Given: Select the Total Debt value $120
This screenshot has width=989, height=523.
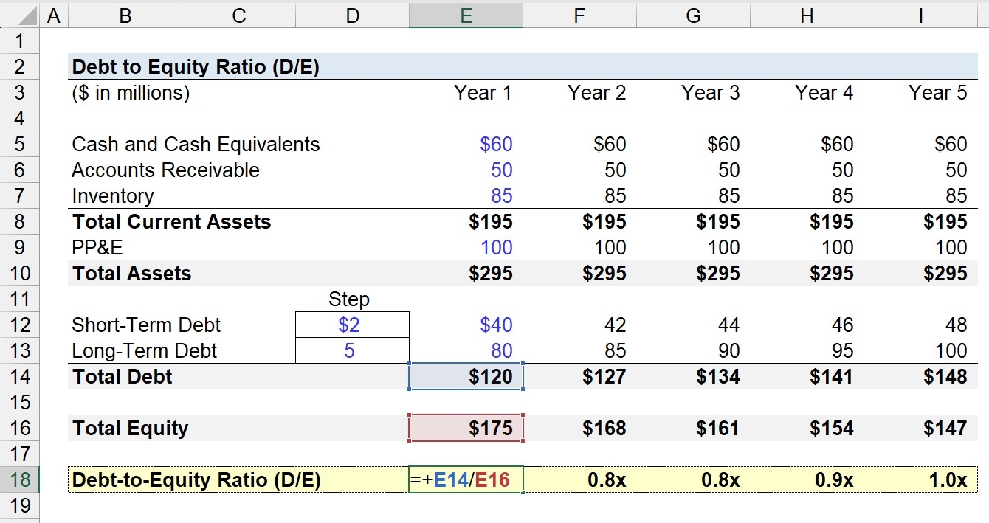Looking at the screenshot, I should tap(466, 376).
